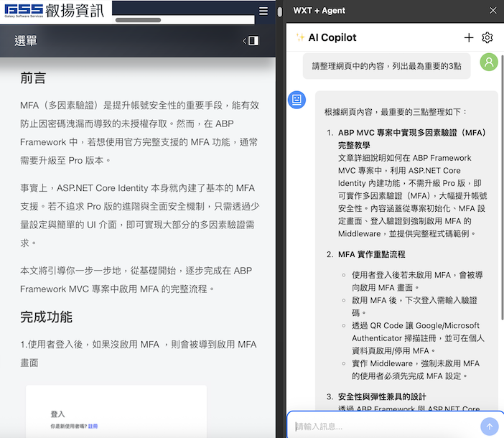Click the 註冊 link in login thumbnail
Viewport: 504px width, 438px height.
[x=93, y=426]
